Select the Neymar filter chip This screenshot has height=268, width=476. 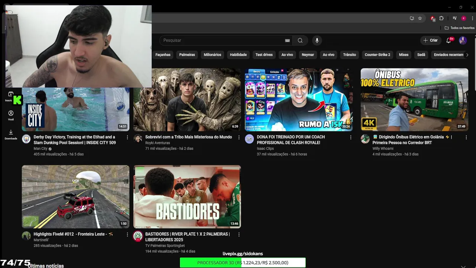[308, 55]
